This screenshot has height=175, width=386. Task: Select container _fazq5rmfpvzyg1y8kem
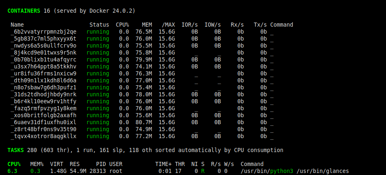44,108
